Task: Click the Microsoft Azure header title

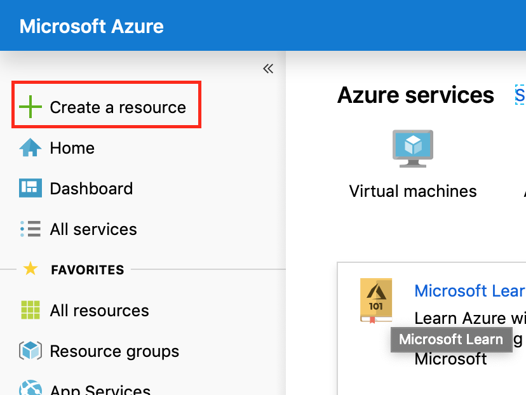Action: pos(91,26)
